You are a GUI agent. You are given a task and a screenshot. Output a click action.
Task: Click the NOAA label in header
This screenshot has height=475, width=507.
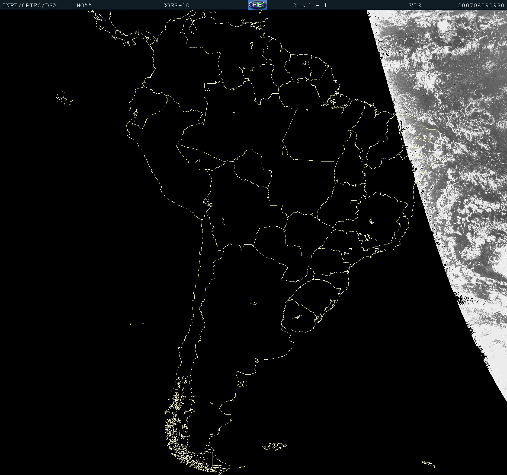[84, 5]
